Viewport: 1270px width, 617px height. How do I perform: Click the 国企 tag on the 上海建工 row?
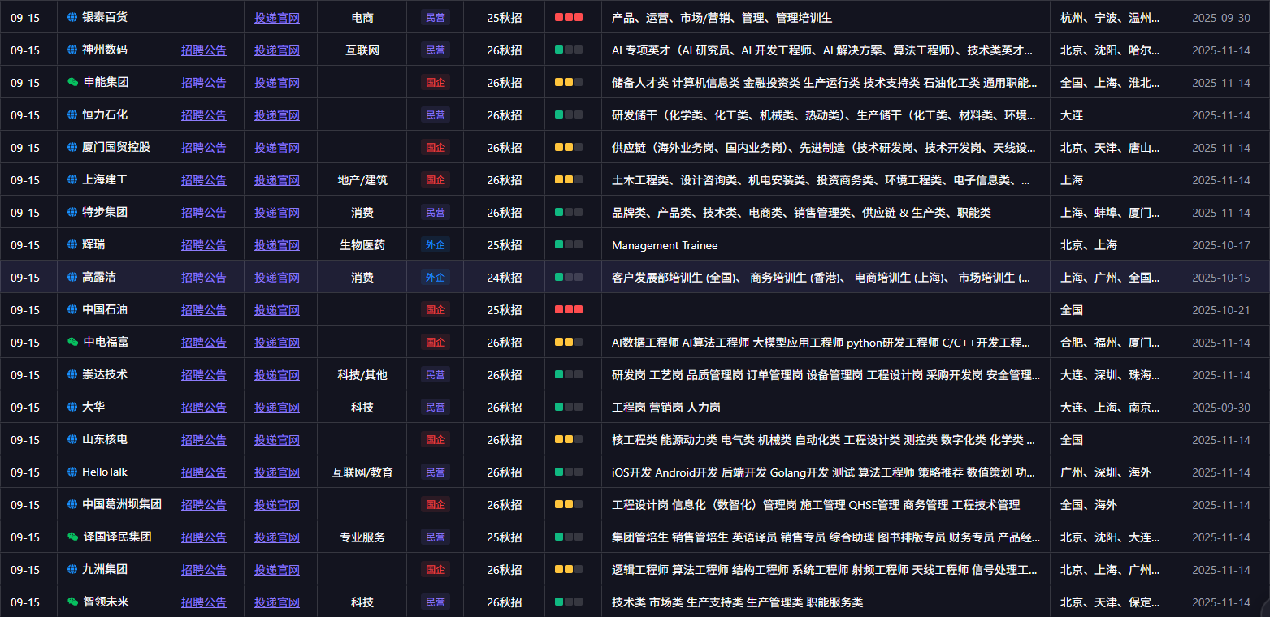435,179
